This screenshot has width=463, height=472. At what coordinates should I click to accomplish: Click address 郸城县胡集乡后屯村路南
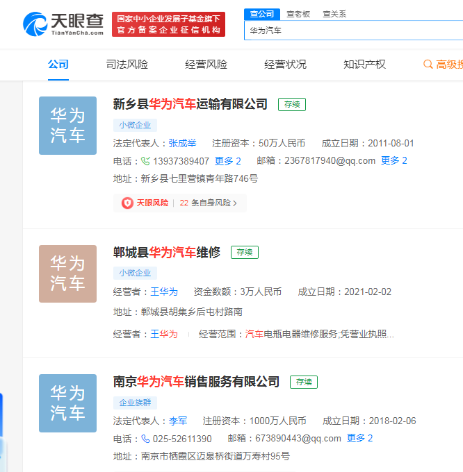192,312
